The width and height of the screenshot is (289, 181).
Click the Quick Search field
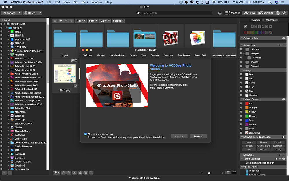[x=174, y=13]
